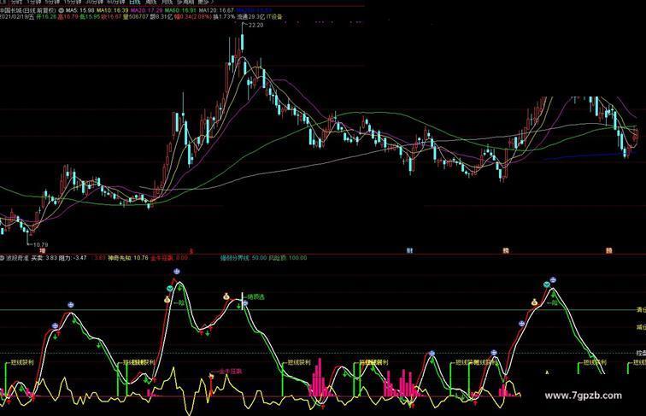The image size is (646, 416).
Task: Click the first money bag icon near 一险
Action: coord(167,300)
